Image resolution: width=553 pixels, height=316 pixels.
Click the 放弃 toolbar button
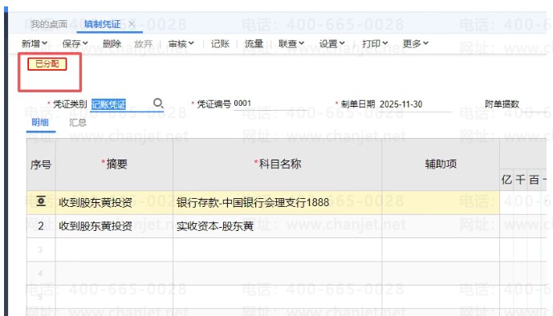click(143, 43)
